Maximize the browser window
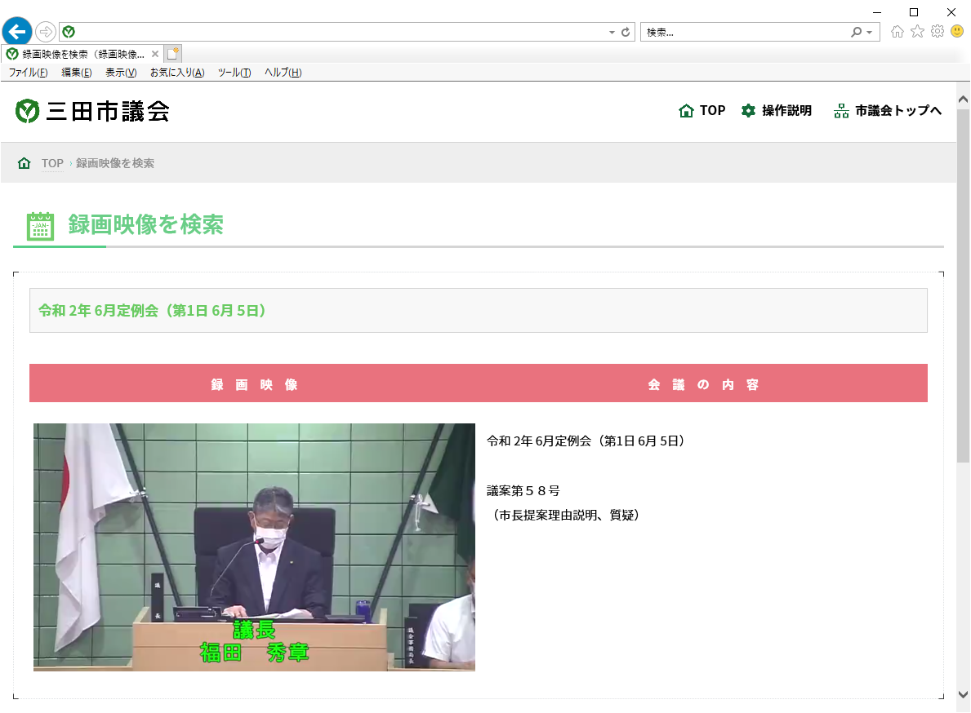This screenshot has width=971, height=713. (913, 11)
